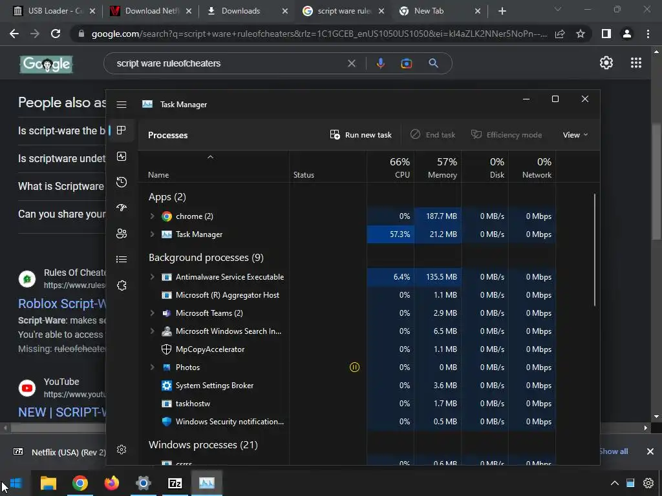Open Chrome side panel icon
The width and height of the screenshot is (662, 496).
tap(606, 34)
